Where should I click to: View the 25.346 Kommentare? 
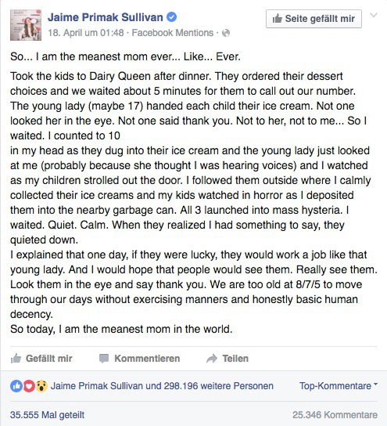point(335,415)
